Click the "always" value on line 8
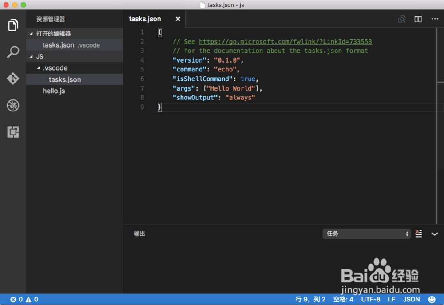The height and width of the screenshot is (305, 444). click(x=240, y=98)
